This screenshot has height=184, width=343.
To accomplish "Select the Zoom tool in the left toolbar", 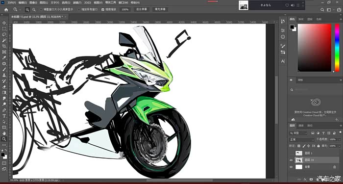I will coord(4,139).
